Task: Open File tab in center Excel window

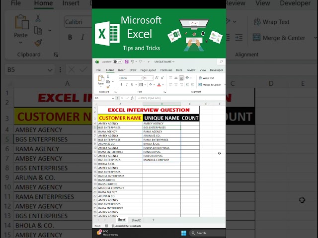Action: click(x=98, y=70)
